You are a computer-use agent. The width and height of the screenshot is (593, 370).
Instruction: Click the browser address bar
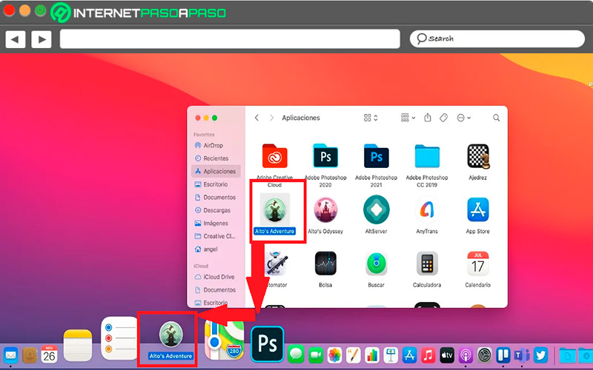click(230, 39)
